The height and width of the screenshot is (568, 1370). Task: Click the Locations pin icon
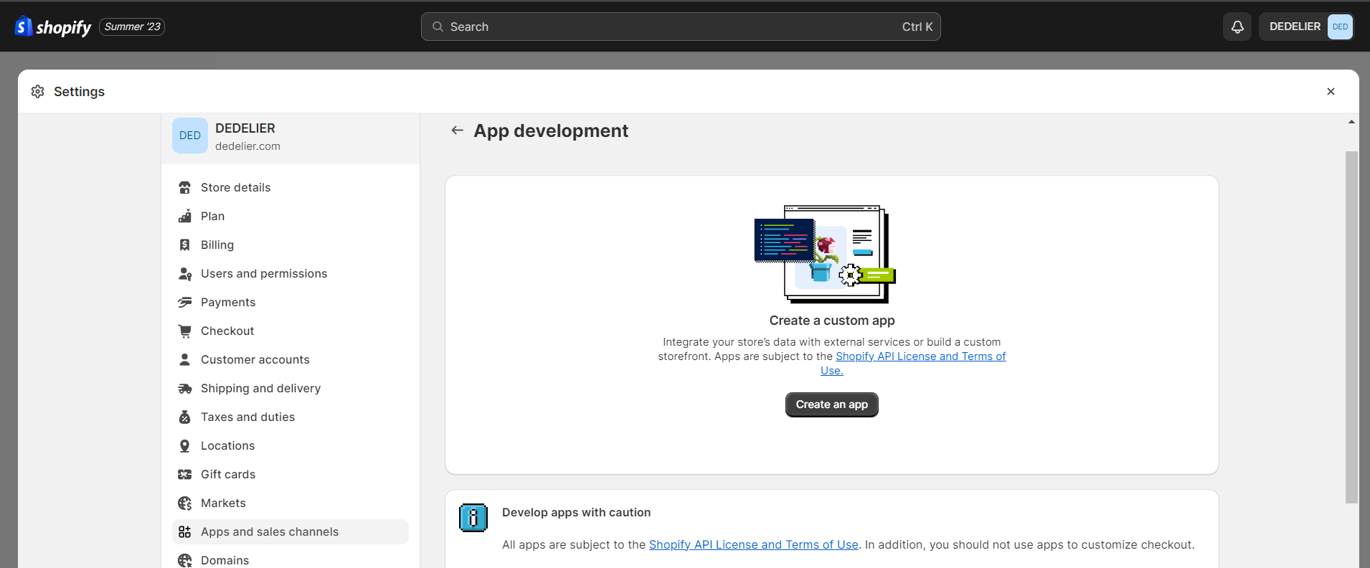[184, 445]
